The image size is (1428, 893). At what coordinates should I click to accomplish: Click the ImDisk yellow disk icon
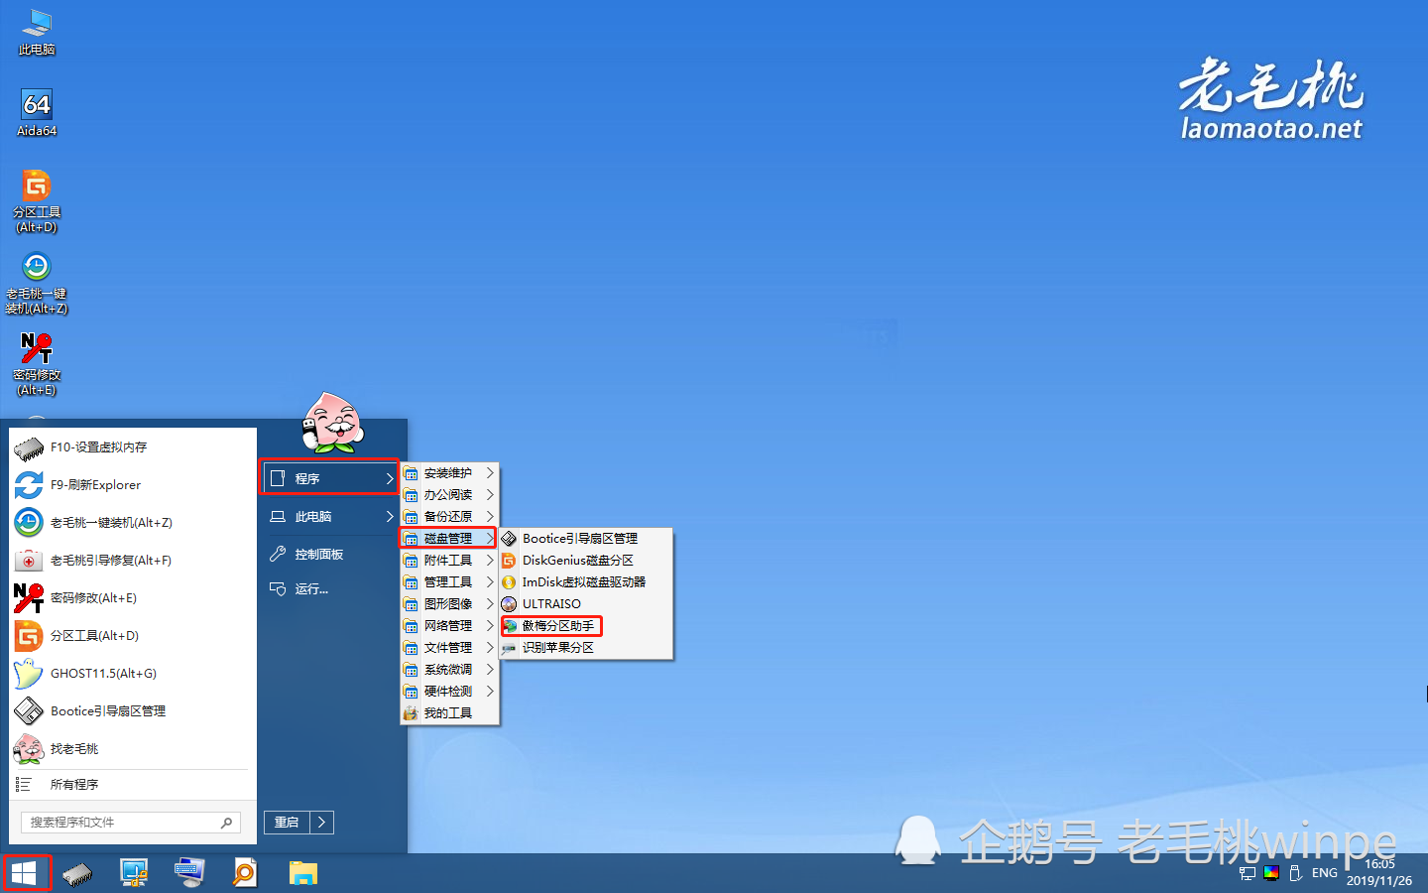[x=509, y=582]
